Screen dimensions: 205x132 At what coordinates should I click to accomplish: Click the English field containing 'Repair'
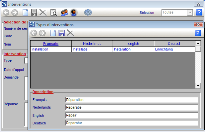tap(132, 115)
